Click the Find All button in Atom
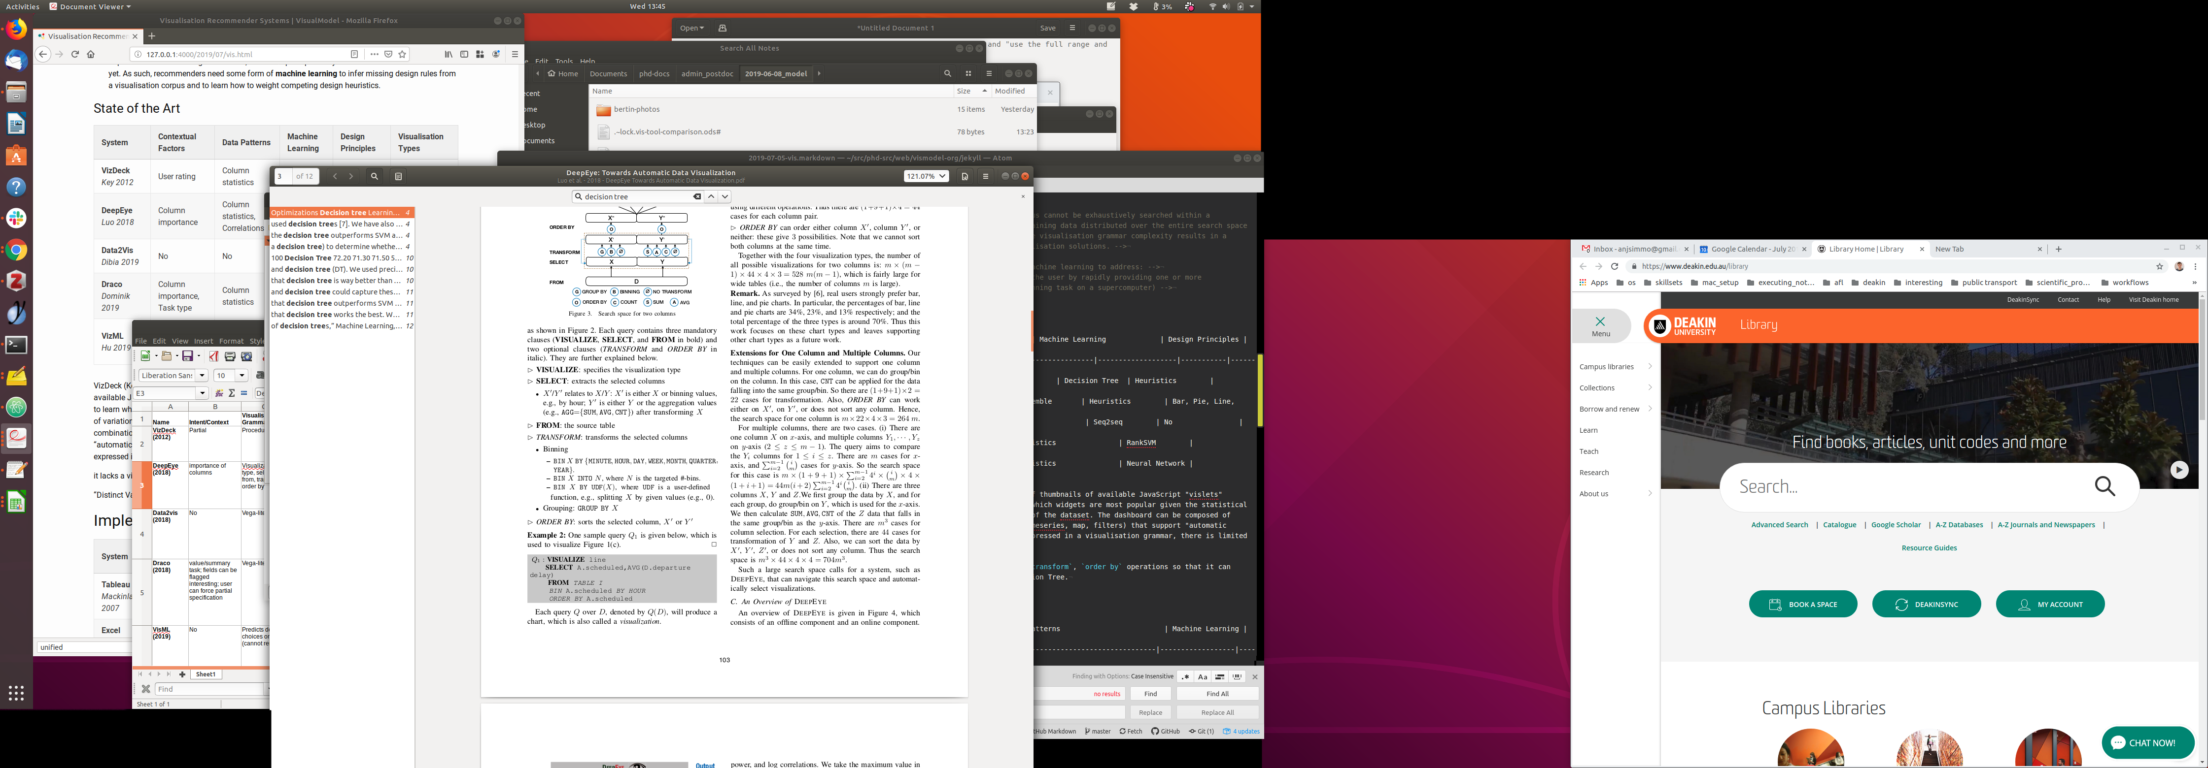 [1217, 694]
